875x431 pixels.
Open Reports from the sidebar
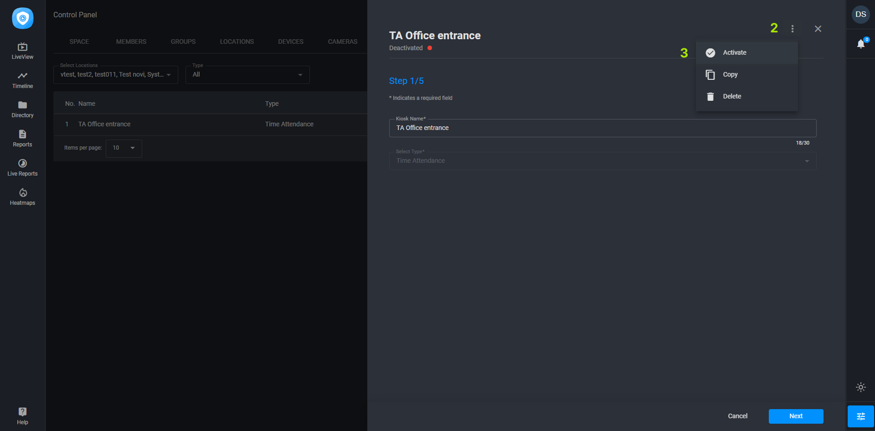(x=22, y=138)
